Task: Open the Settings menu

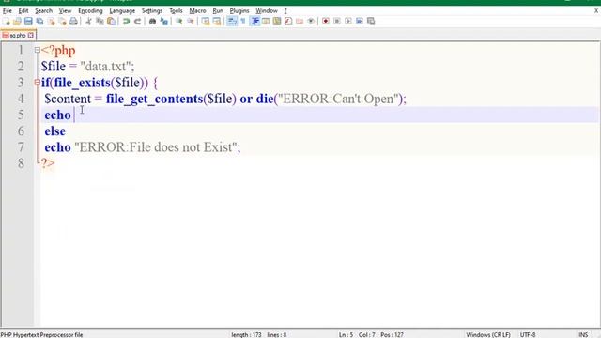Action: click(152, 10)
